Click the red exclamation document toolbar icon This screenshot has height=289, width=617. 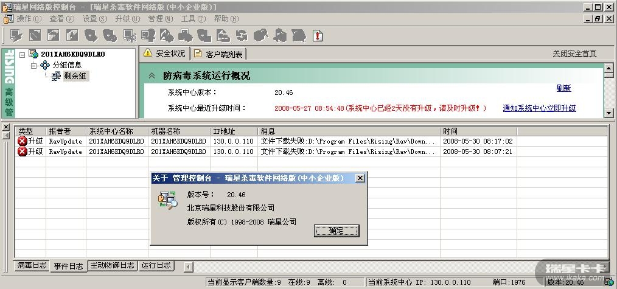[x=318, y=35]
